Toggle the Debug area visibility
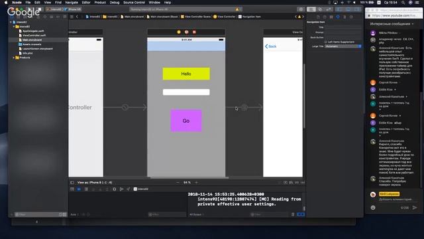The height and width of the screenshot is (239, 424). coord(348,9)
